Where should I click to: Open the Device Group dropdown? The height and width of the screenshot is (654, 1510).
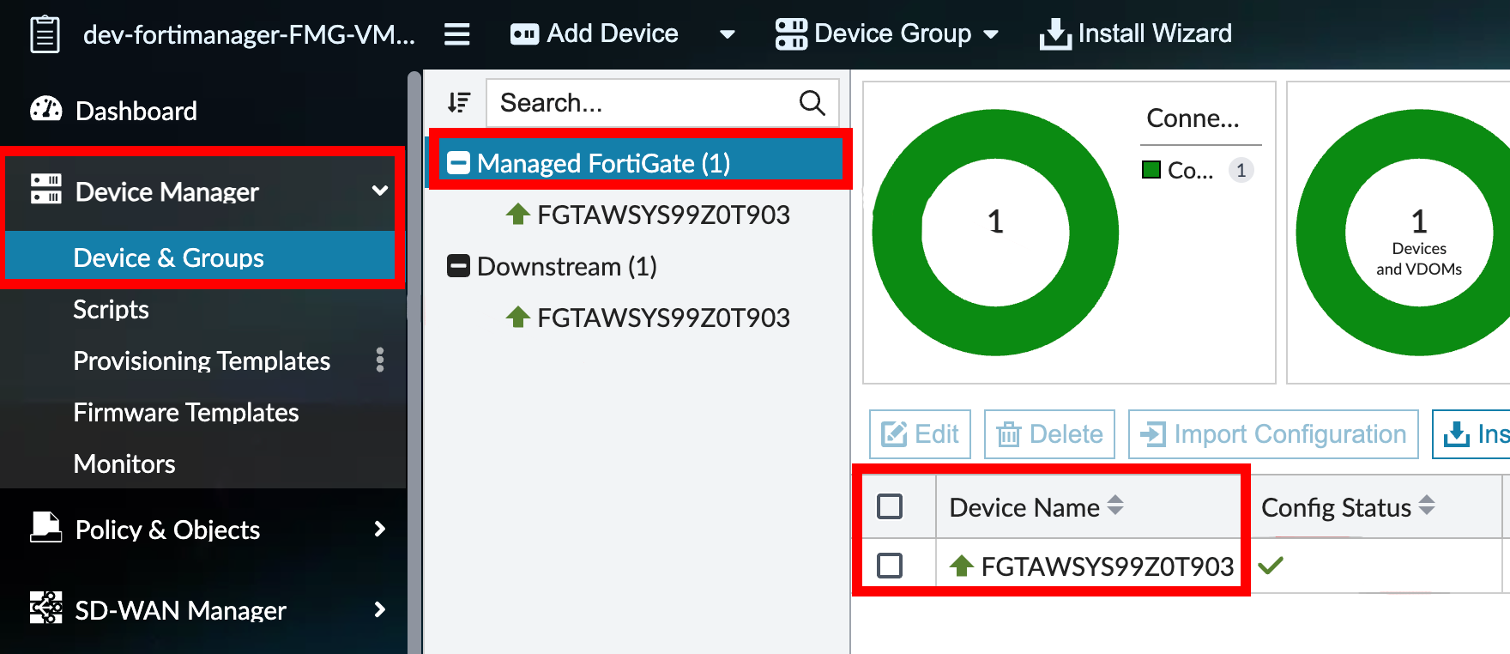click(x=887, y=34)
